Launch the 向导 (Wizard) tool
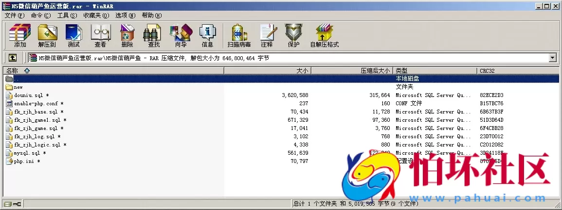562x210 pixels. coord(181,36)
